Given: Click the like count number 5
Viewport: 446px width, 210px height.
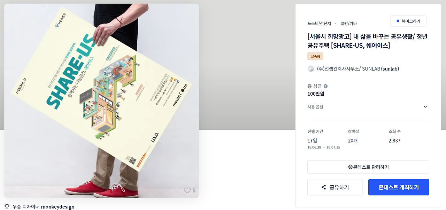Looking at the screenshot, I should pyautogui.click(x=194, y=191).
